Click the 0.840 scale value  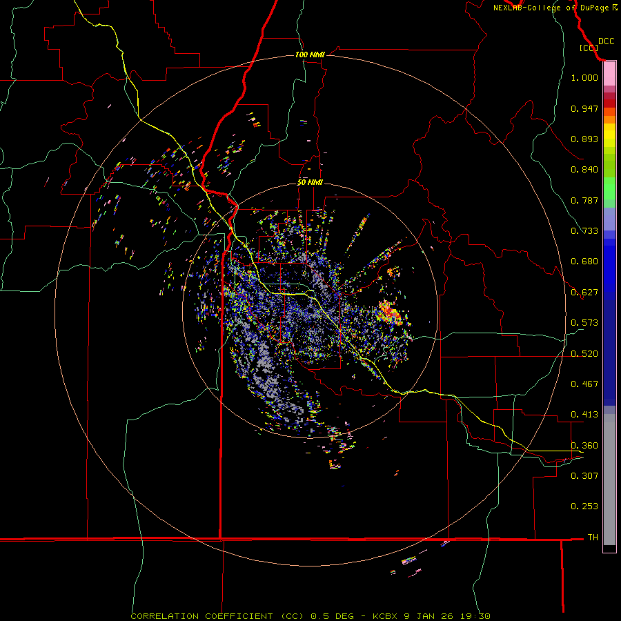(x=584, y=170)
